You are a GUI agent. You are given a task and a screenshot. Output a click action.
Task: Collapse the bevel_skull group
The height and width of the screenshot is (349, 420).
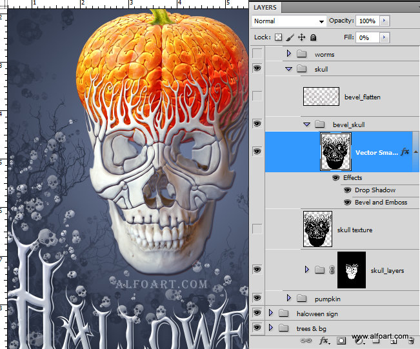pos(307,124)
